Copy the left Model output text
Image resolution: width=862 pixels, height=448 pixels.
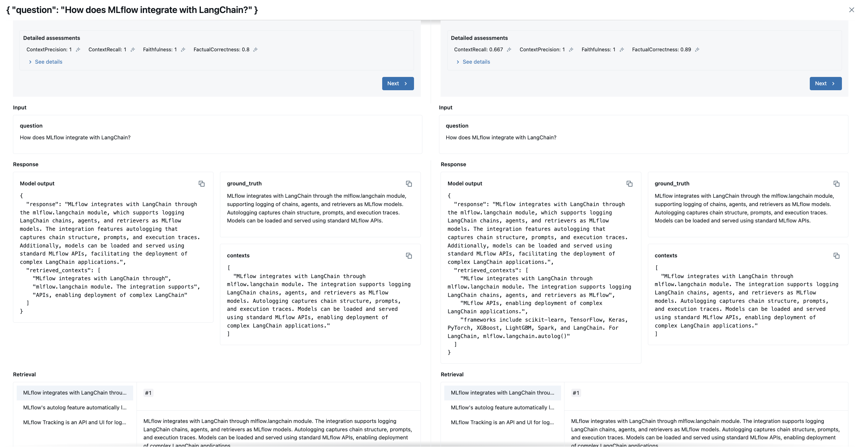(x=201, y=184)
